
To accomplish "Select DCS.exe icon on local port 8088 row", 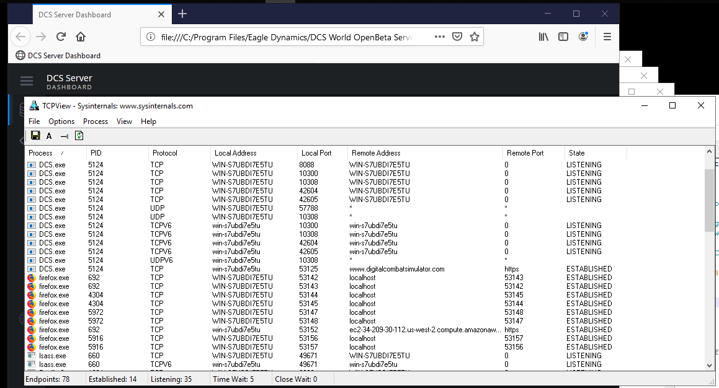I will click(32, 165).
